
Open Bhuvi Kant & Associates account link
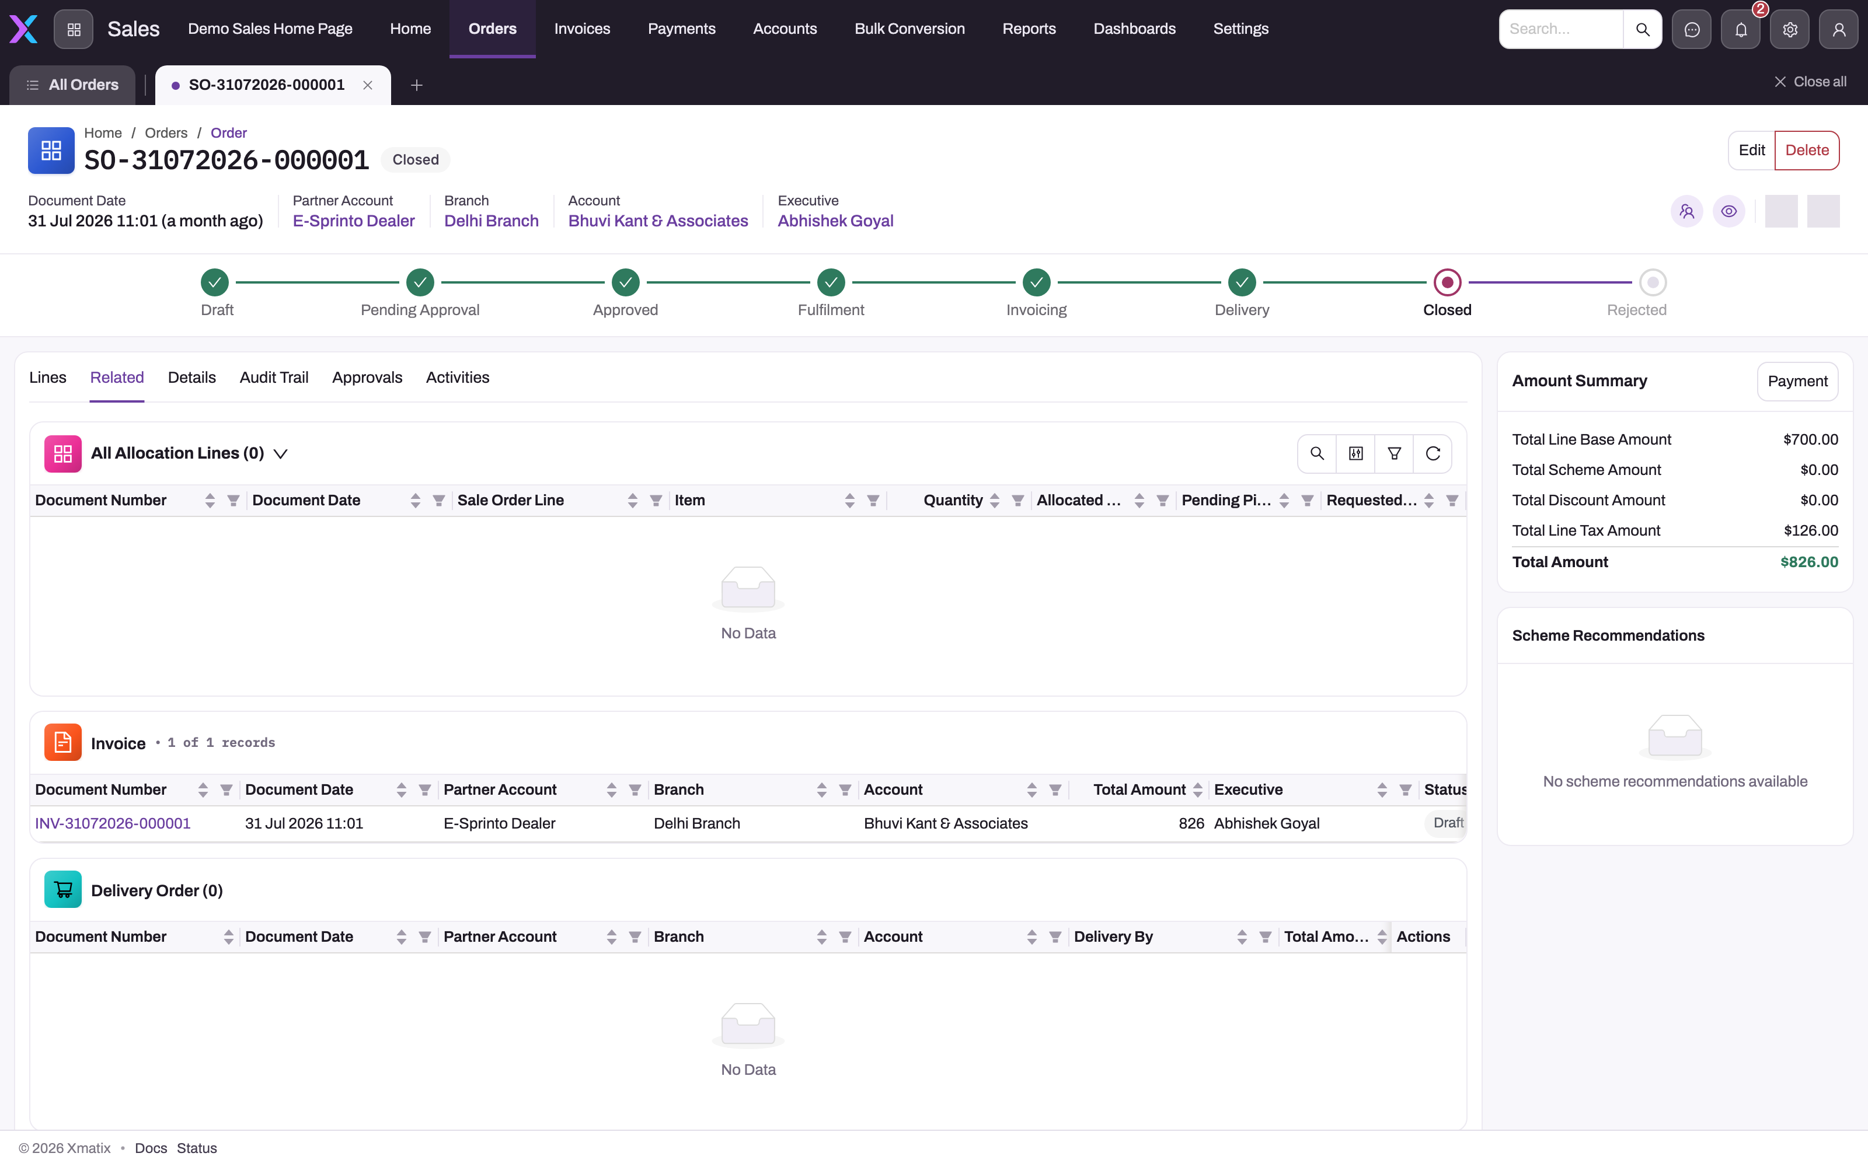[658, 221]
